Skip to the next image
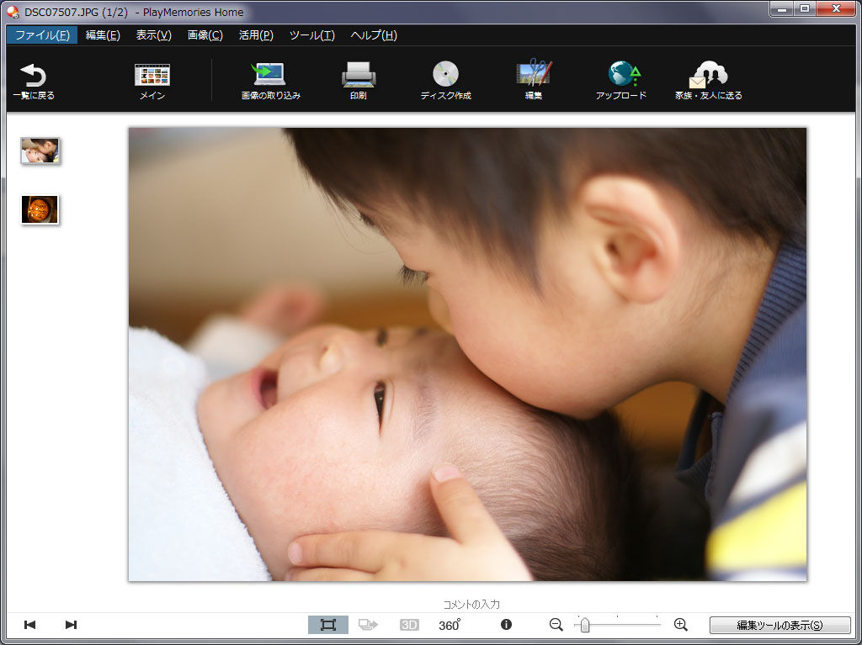 [x=71, y=625]
